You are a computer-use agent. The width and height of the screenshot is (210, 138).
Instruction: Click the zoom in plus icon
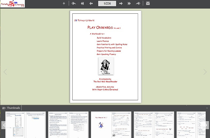[64, 3]
